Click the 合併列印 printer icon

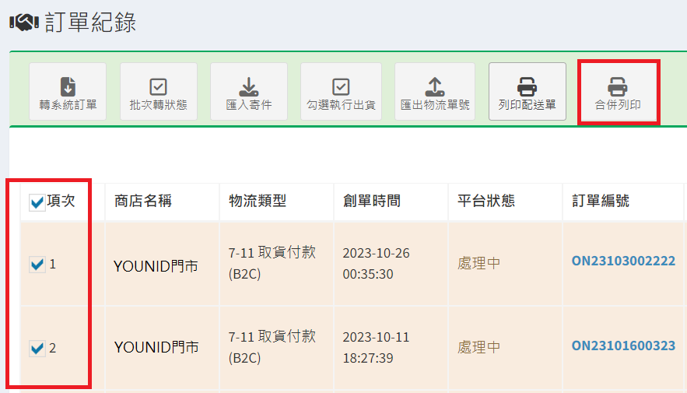(618, 86)
